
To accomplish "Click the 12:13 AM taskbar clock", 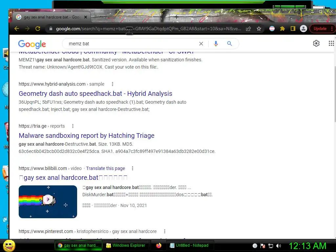I will [308, 245].
